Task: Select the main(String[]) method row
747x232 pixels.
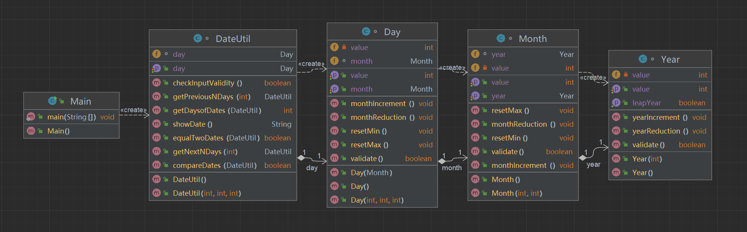Action: tap(71, 117)
